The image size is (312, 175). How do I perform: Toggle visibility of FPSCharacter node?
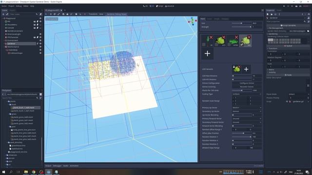tap(40, 37)
